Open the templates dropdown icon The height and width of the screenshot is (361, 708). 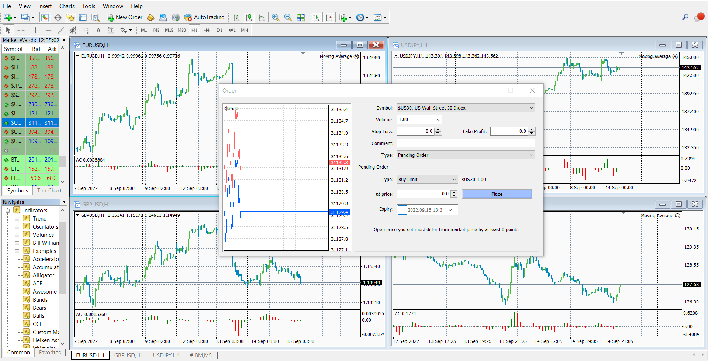pos(380,17)
